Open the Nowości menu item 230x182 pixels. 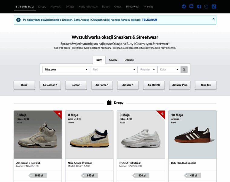point(56,7)
